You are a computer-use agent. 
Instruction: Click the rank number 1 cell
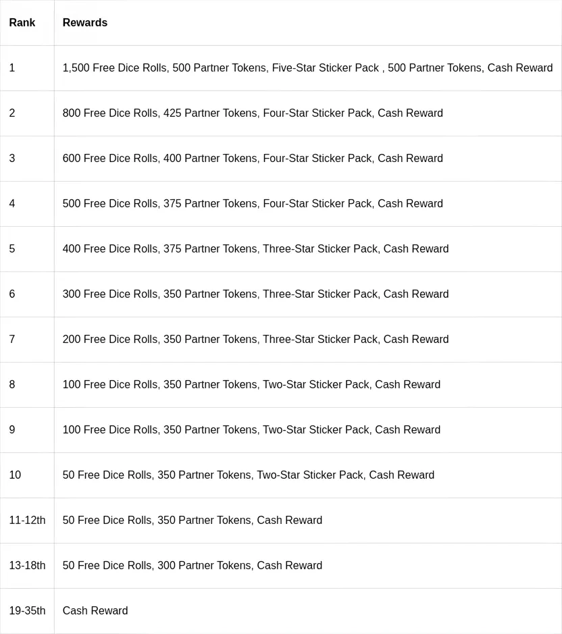[12, 68]
